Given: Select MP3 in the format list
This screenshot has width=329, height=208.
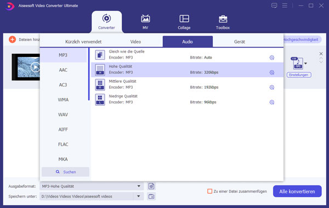Looking at the screenshot, I should pyautogui.click(x=63, y=55).
